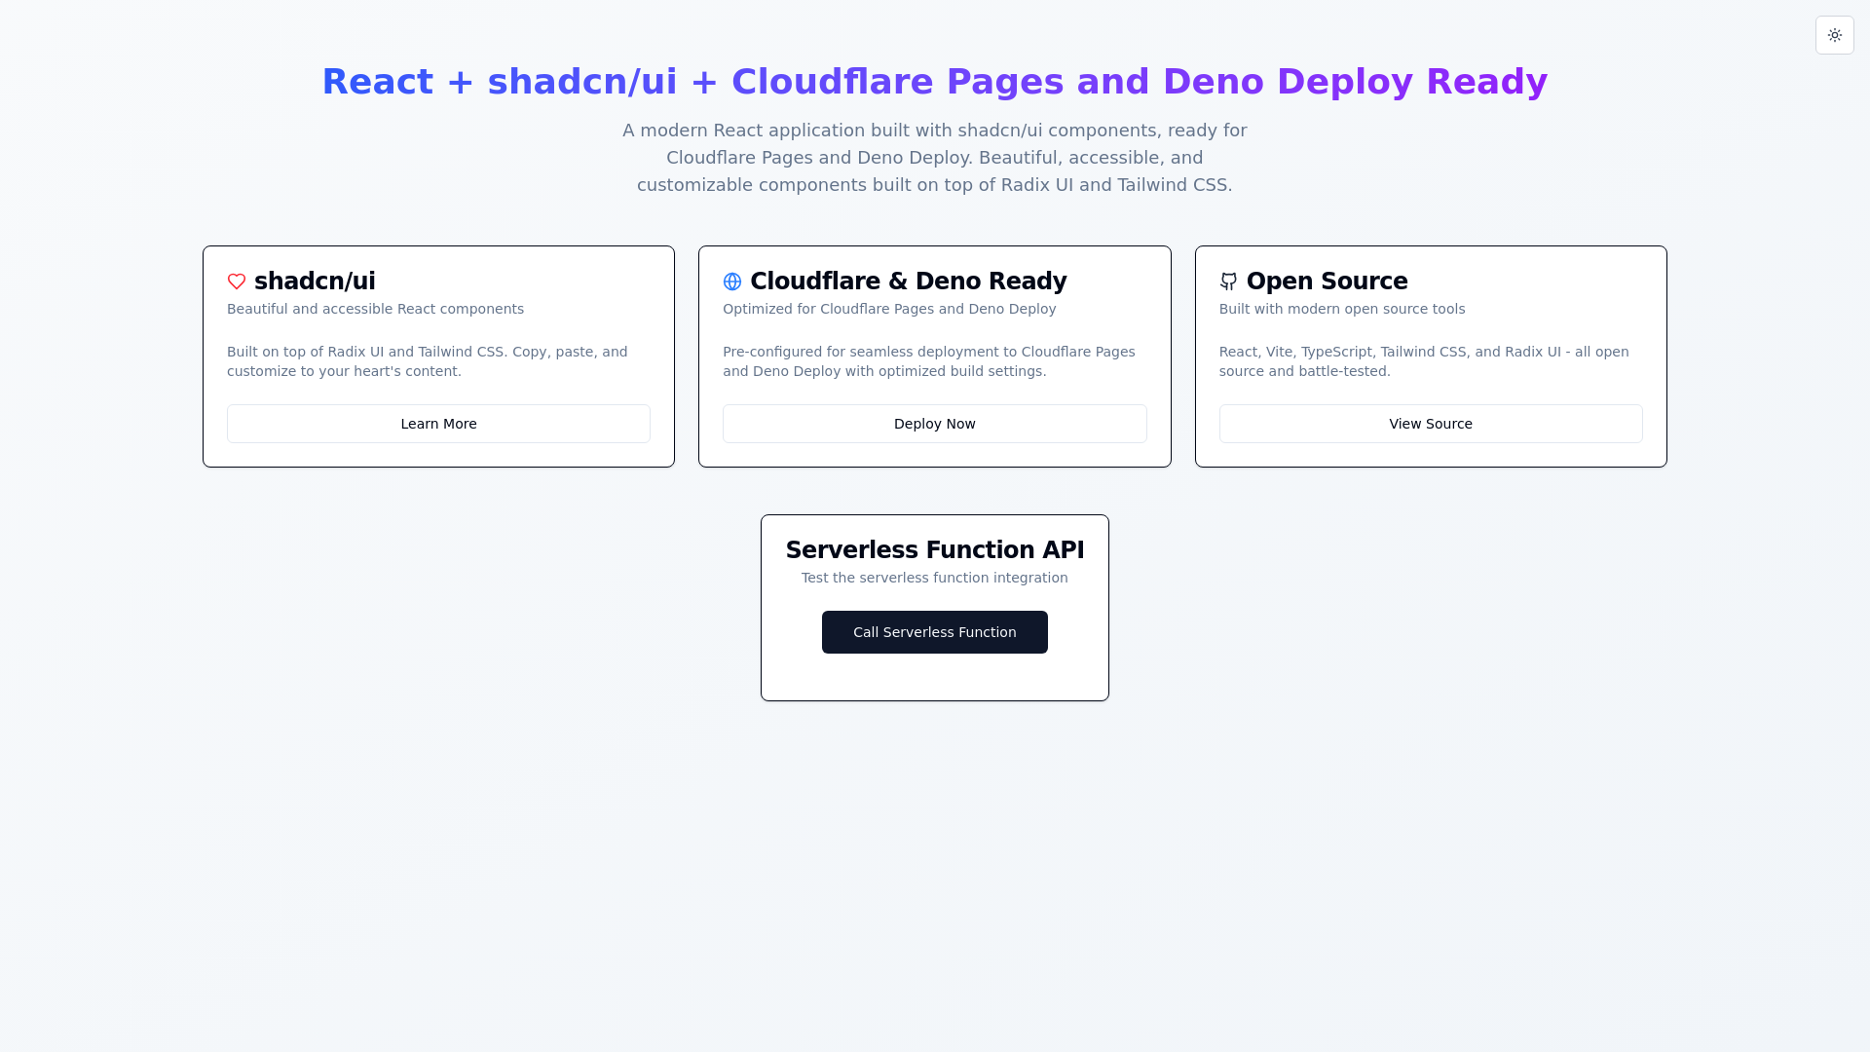1870x1052 pixels.
Task: Select 'Optimized for Cloudflare Pages and Deno Deploy' text
Action: 889,309
